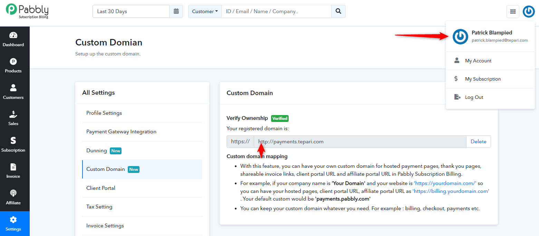Viewport: 539px width, 236px height.
Task: Click 'Your registered domain is:' text
Action: pos(258,129)
